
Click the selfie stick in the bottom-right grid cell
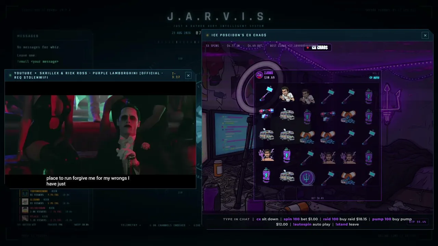pos(369,178)
